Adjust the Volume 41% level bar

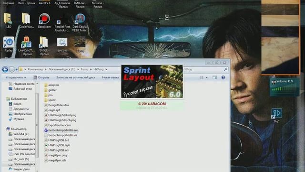point(284,89)
